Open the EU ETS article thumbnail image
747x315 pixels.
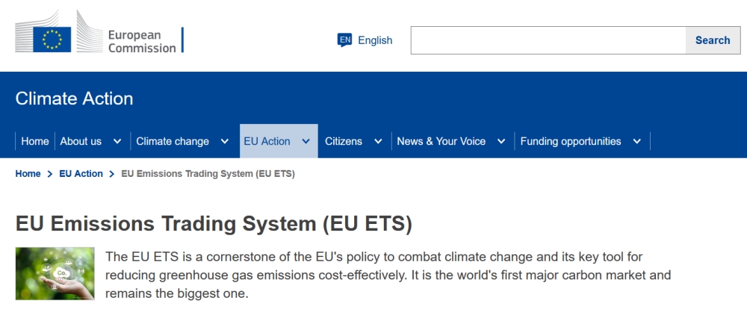(55, 274)
